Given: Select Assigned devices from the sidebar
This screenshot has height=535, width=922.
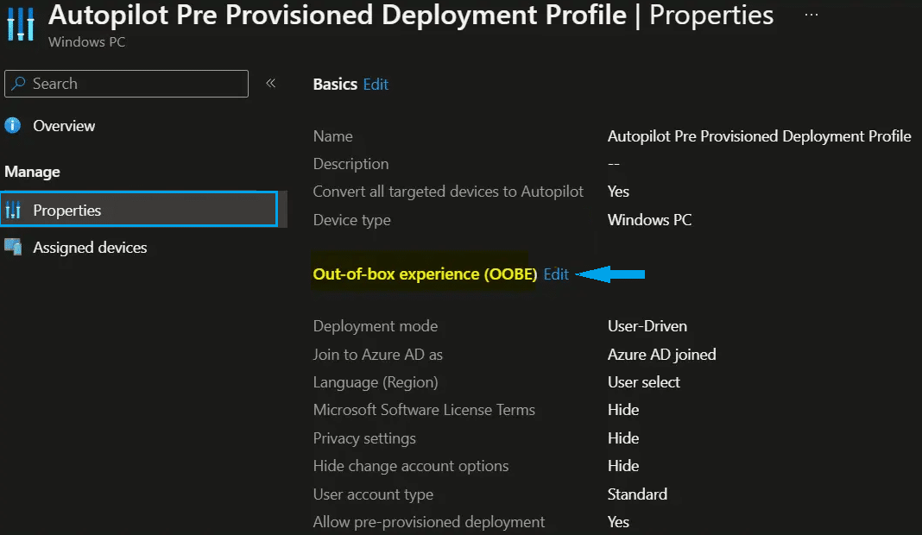Looking at the screenshot, I should [89, 248].
